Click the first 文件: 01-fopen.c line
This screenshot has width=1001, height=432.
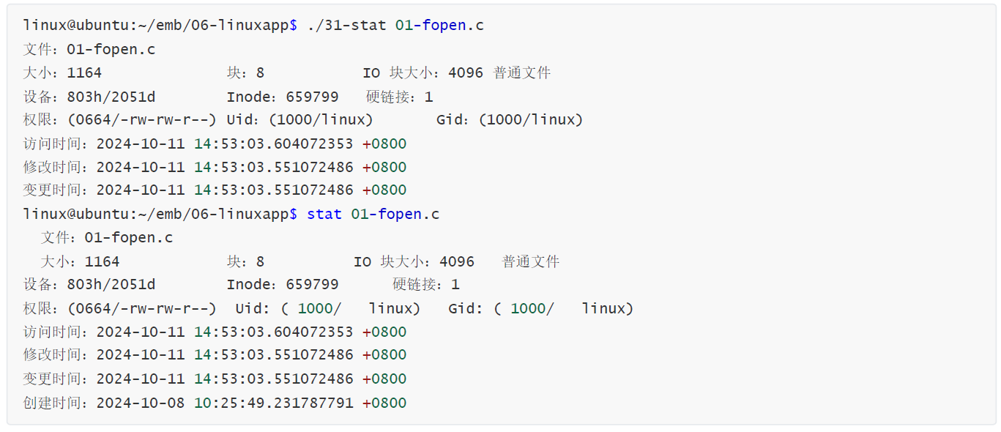[x=89, y=50]
